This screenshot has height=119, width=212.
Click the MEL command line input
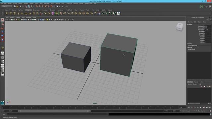coord(57,114)
